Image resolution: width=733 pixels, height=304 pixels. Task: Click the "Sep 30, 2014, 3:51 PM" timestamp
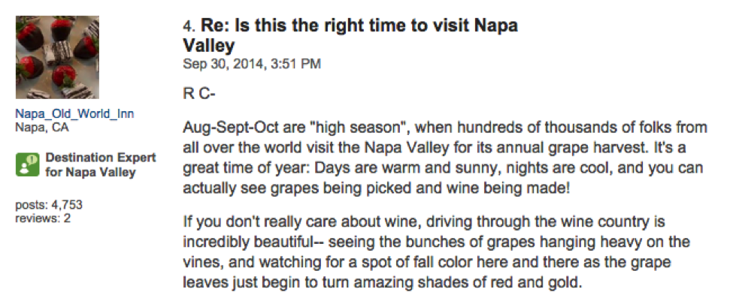click(x=252, y=64)
